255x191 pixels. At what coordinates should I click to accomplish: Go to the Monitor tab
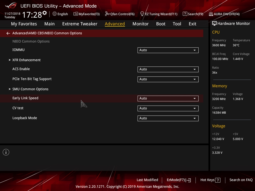click(141, 24)
